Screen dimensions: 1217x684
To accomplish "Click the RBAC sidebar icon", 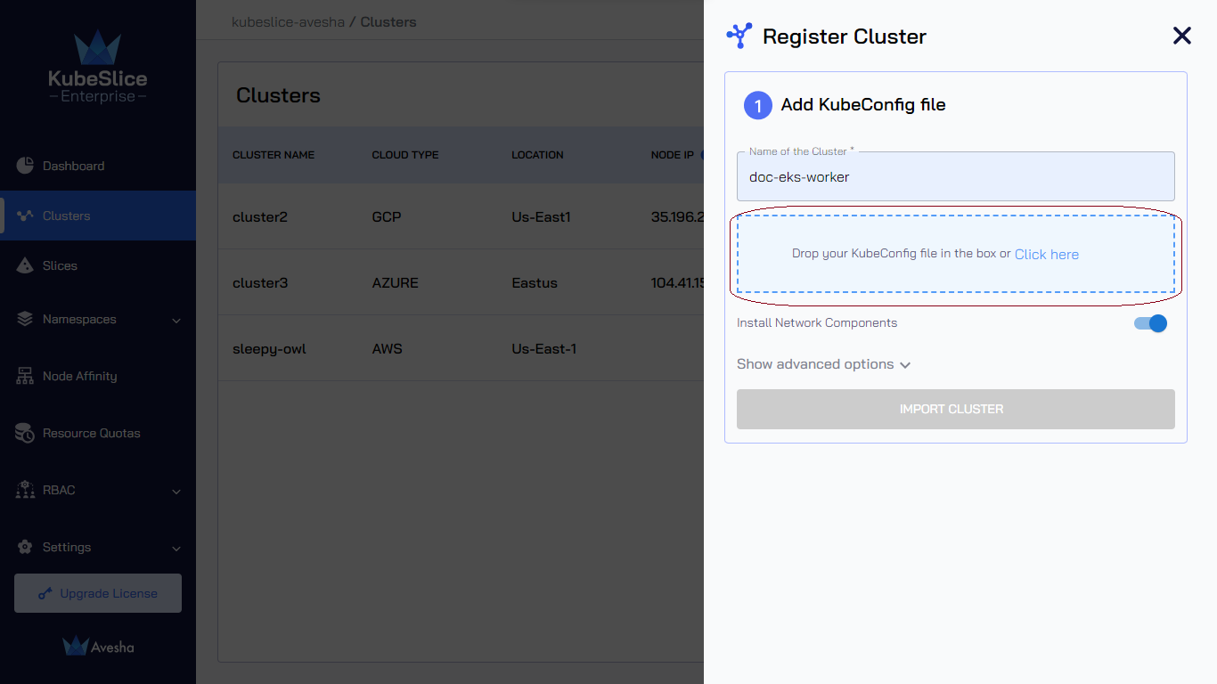I will pos(25,490).
